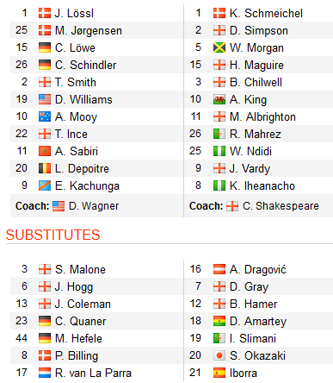
Task: Click Australia flag beside A. Mooy
Action: click(45, 116)
